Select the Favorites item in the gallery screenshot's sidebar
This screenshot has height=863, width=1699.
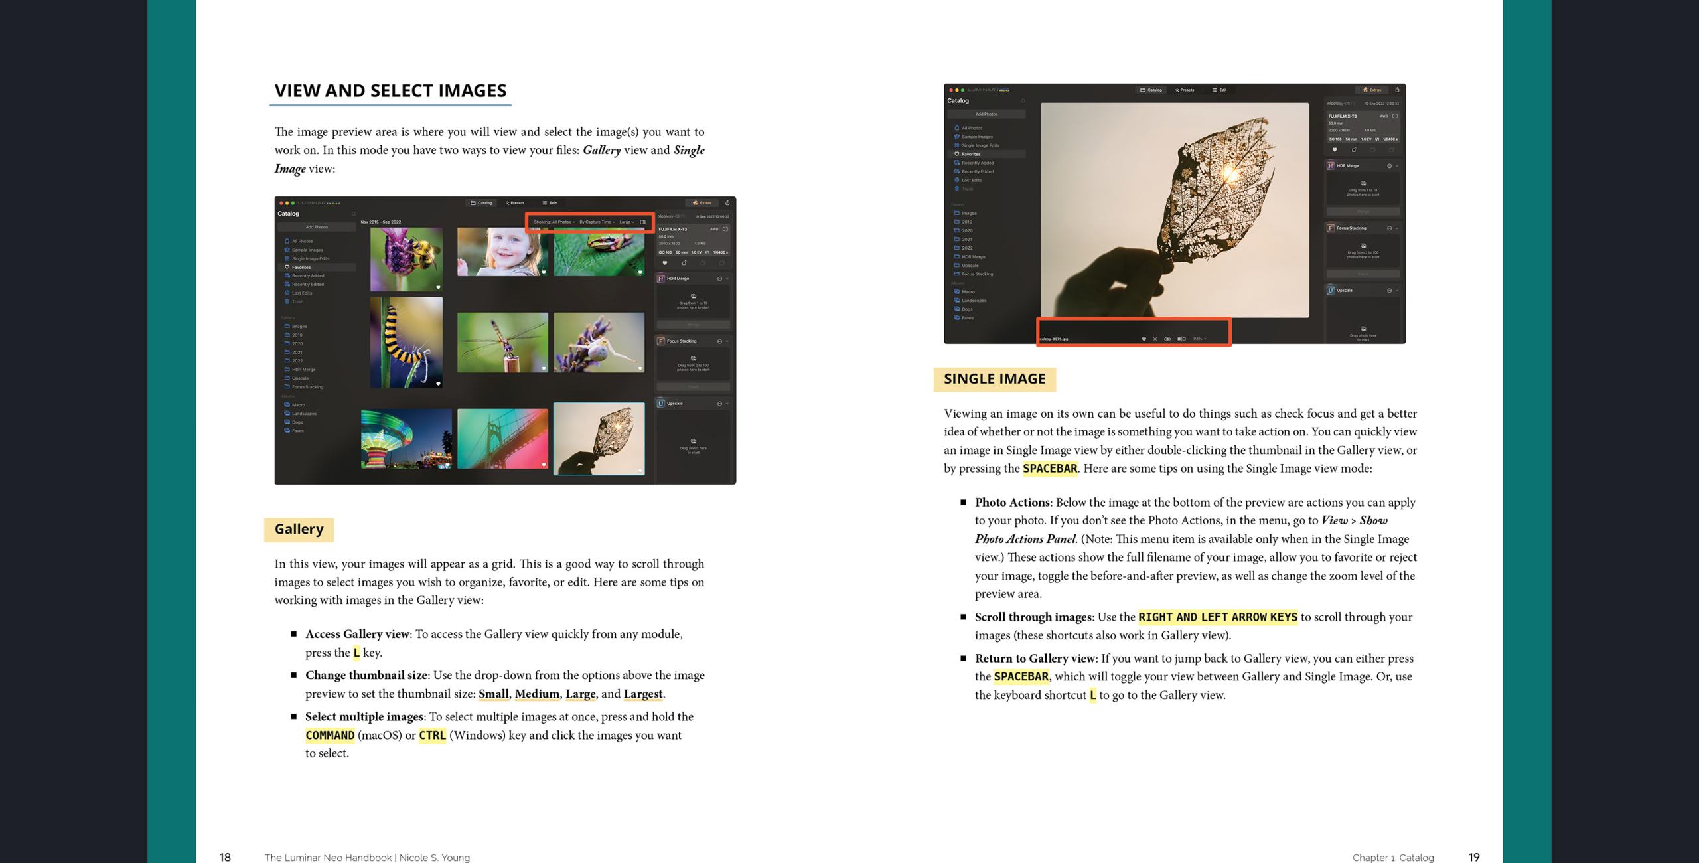tap(317, 267)
